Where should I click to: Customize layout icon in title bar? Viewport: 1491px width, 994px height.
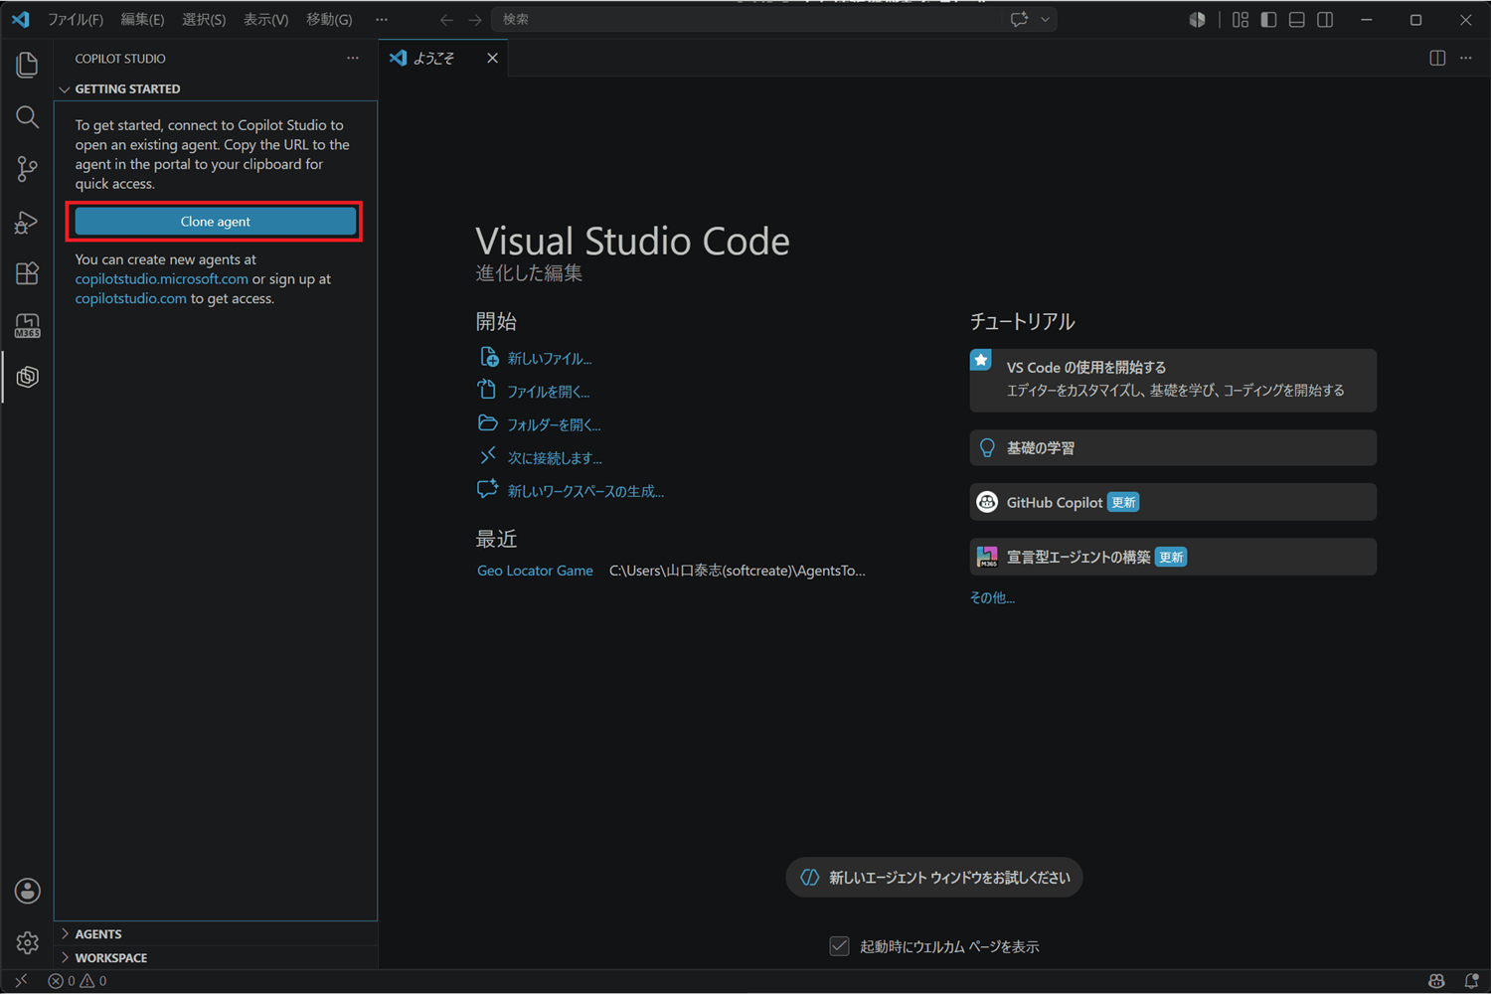pos(1241,20)
